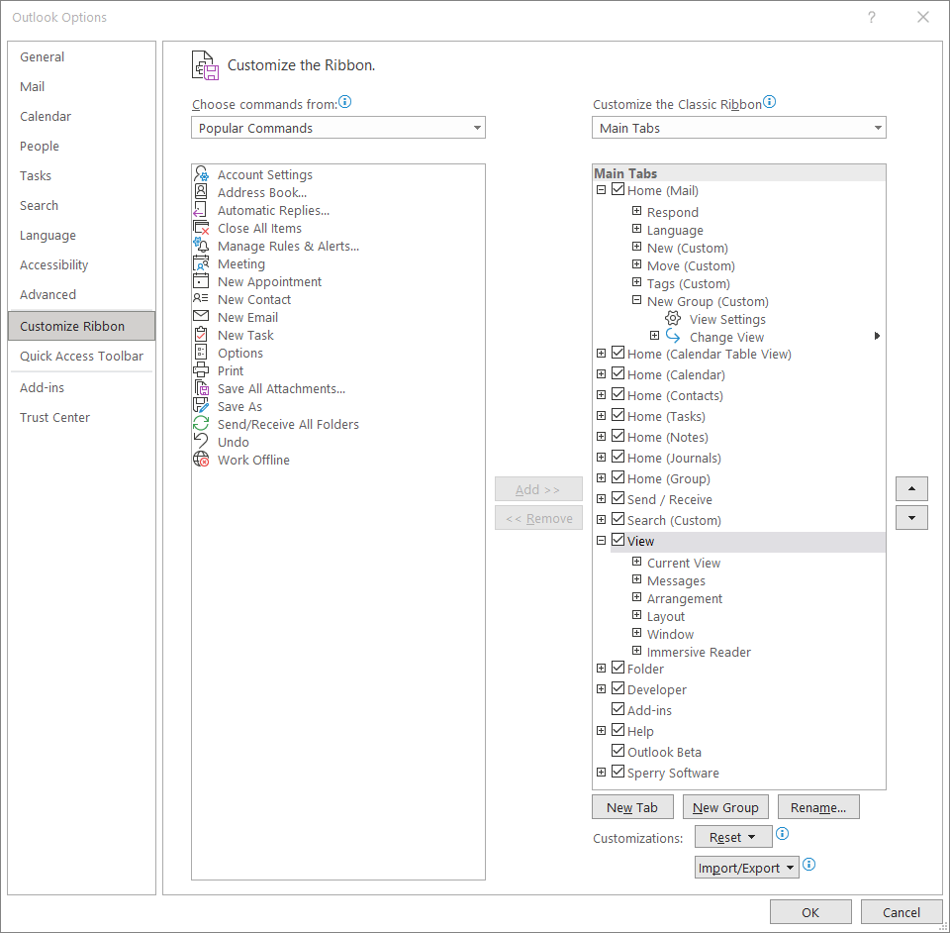Click the Cancel button
Image resolution: width=950 pixels, height=933 pixels.
point(901,912)
